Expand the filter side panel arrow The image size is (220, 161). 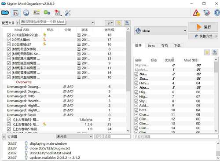[x=4, y=137]
